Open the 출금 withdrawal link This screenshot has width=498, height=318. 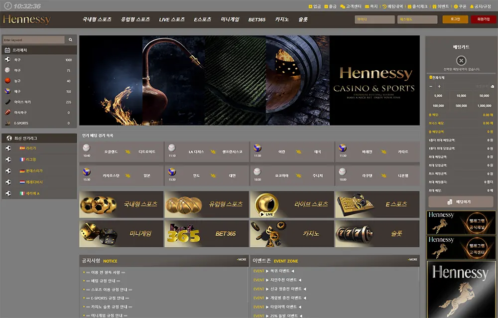330,6
